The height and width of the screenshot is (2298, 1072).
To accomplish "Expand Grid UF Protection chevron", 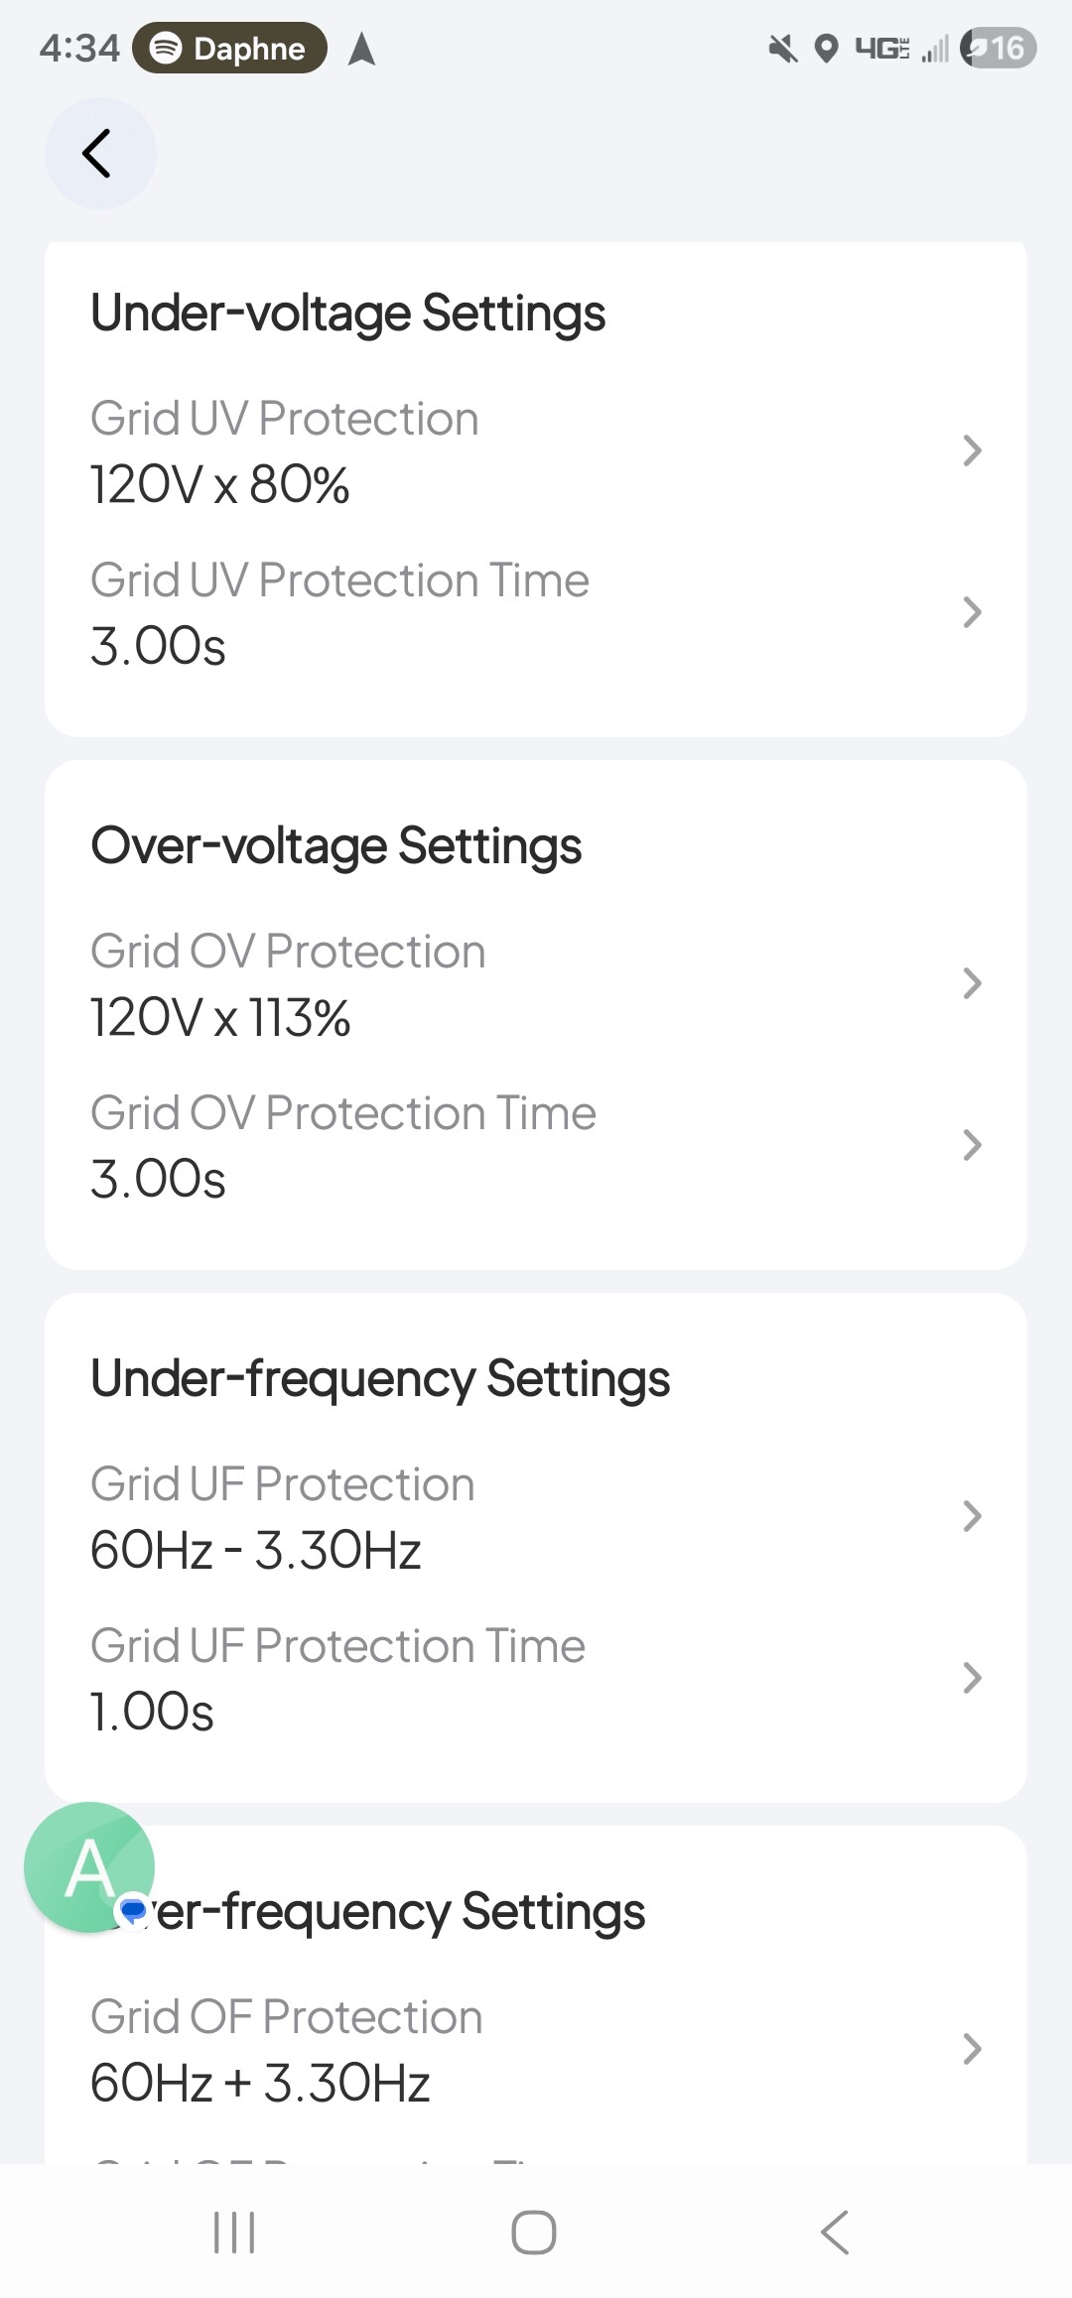I will tap(972, 1516).
